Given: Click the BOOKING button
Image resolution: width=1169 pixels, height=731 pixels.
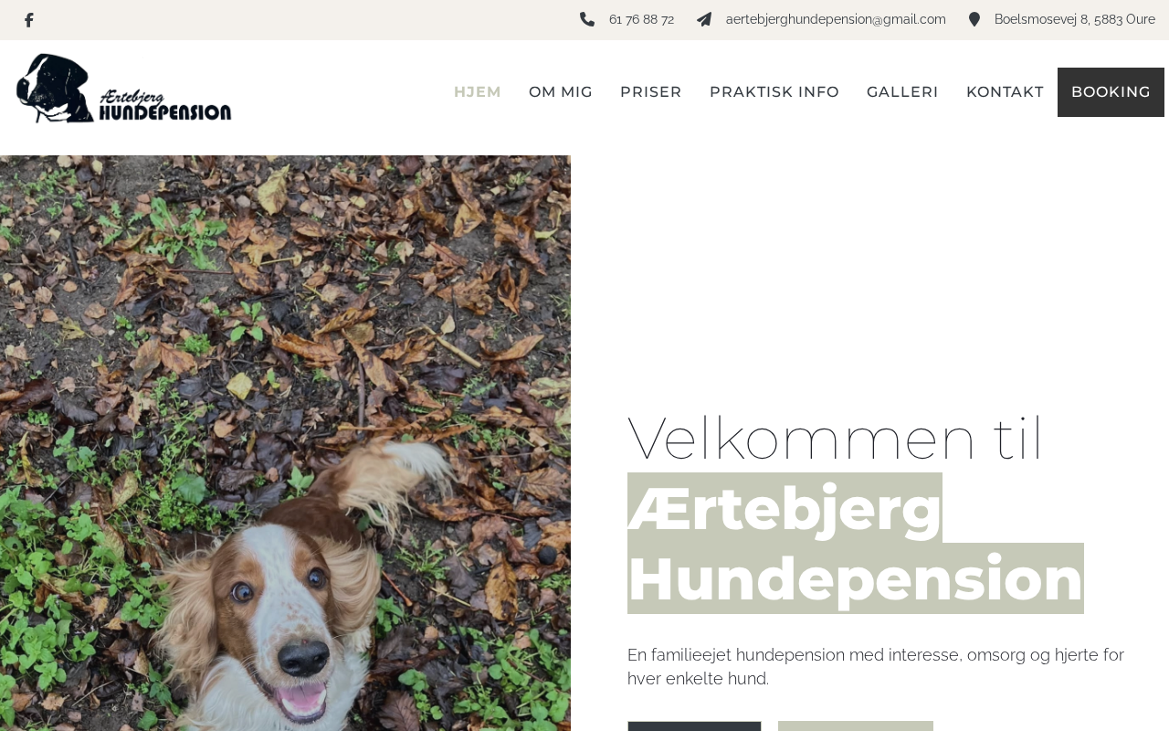Looking at the screenshot, I should pos(1111,92).
